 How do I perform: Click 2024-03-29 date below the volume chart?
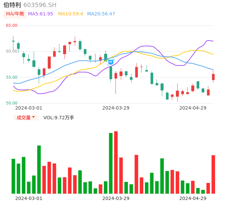[x=116, y=198]
